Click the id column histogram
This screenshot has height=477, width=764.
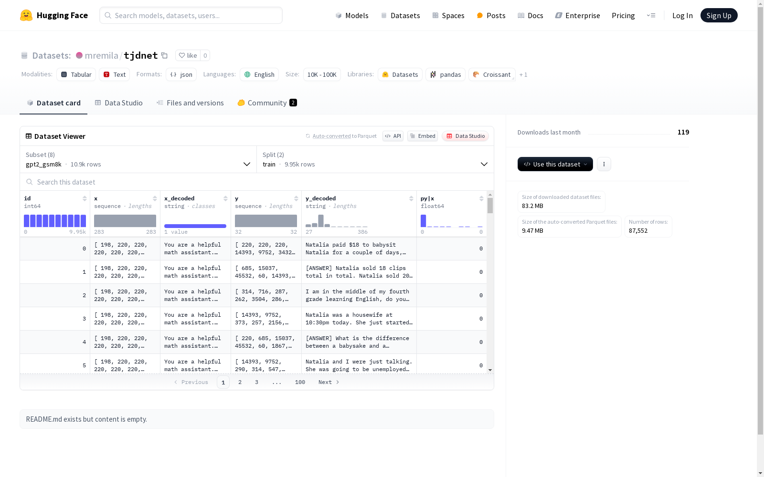[55, 221]
